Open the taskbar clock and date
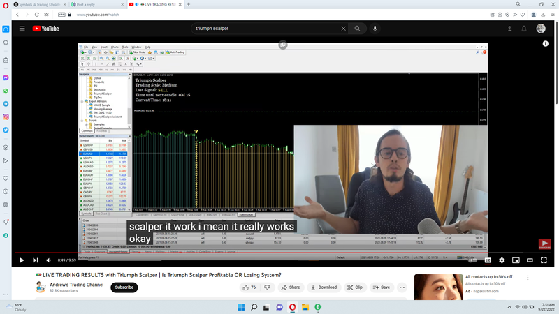559x314 pixels. point(546,307)
